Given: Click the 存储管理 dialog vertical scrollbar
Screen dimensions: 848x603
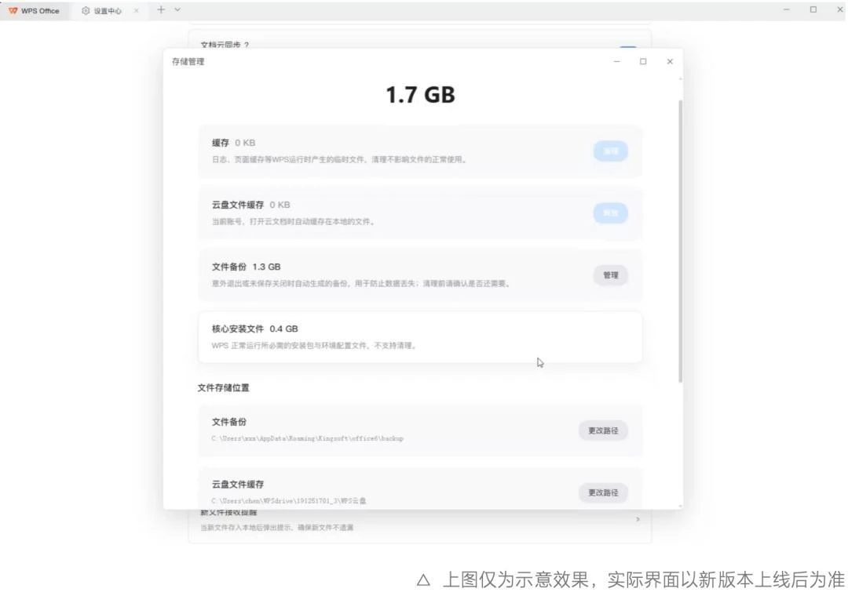Looking at the screenshot, I should [680, 241].
